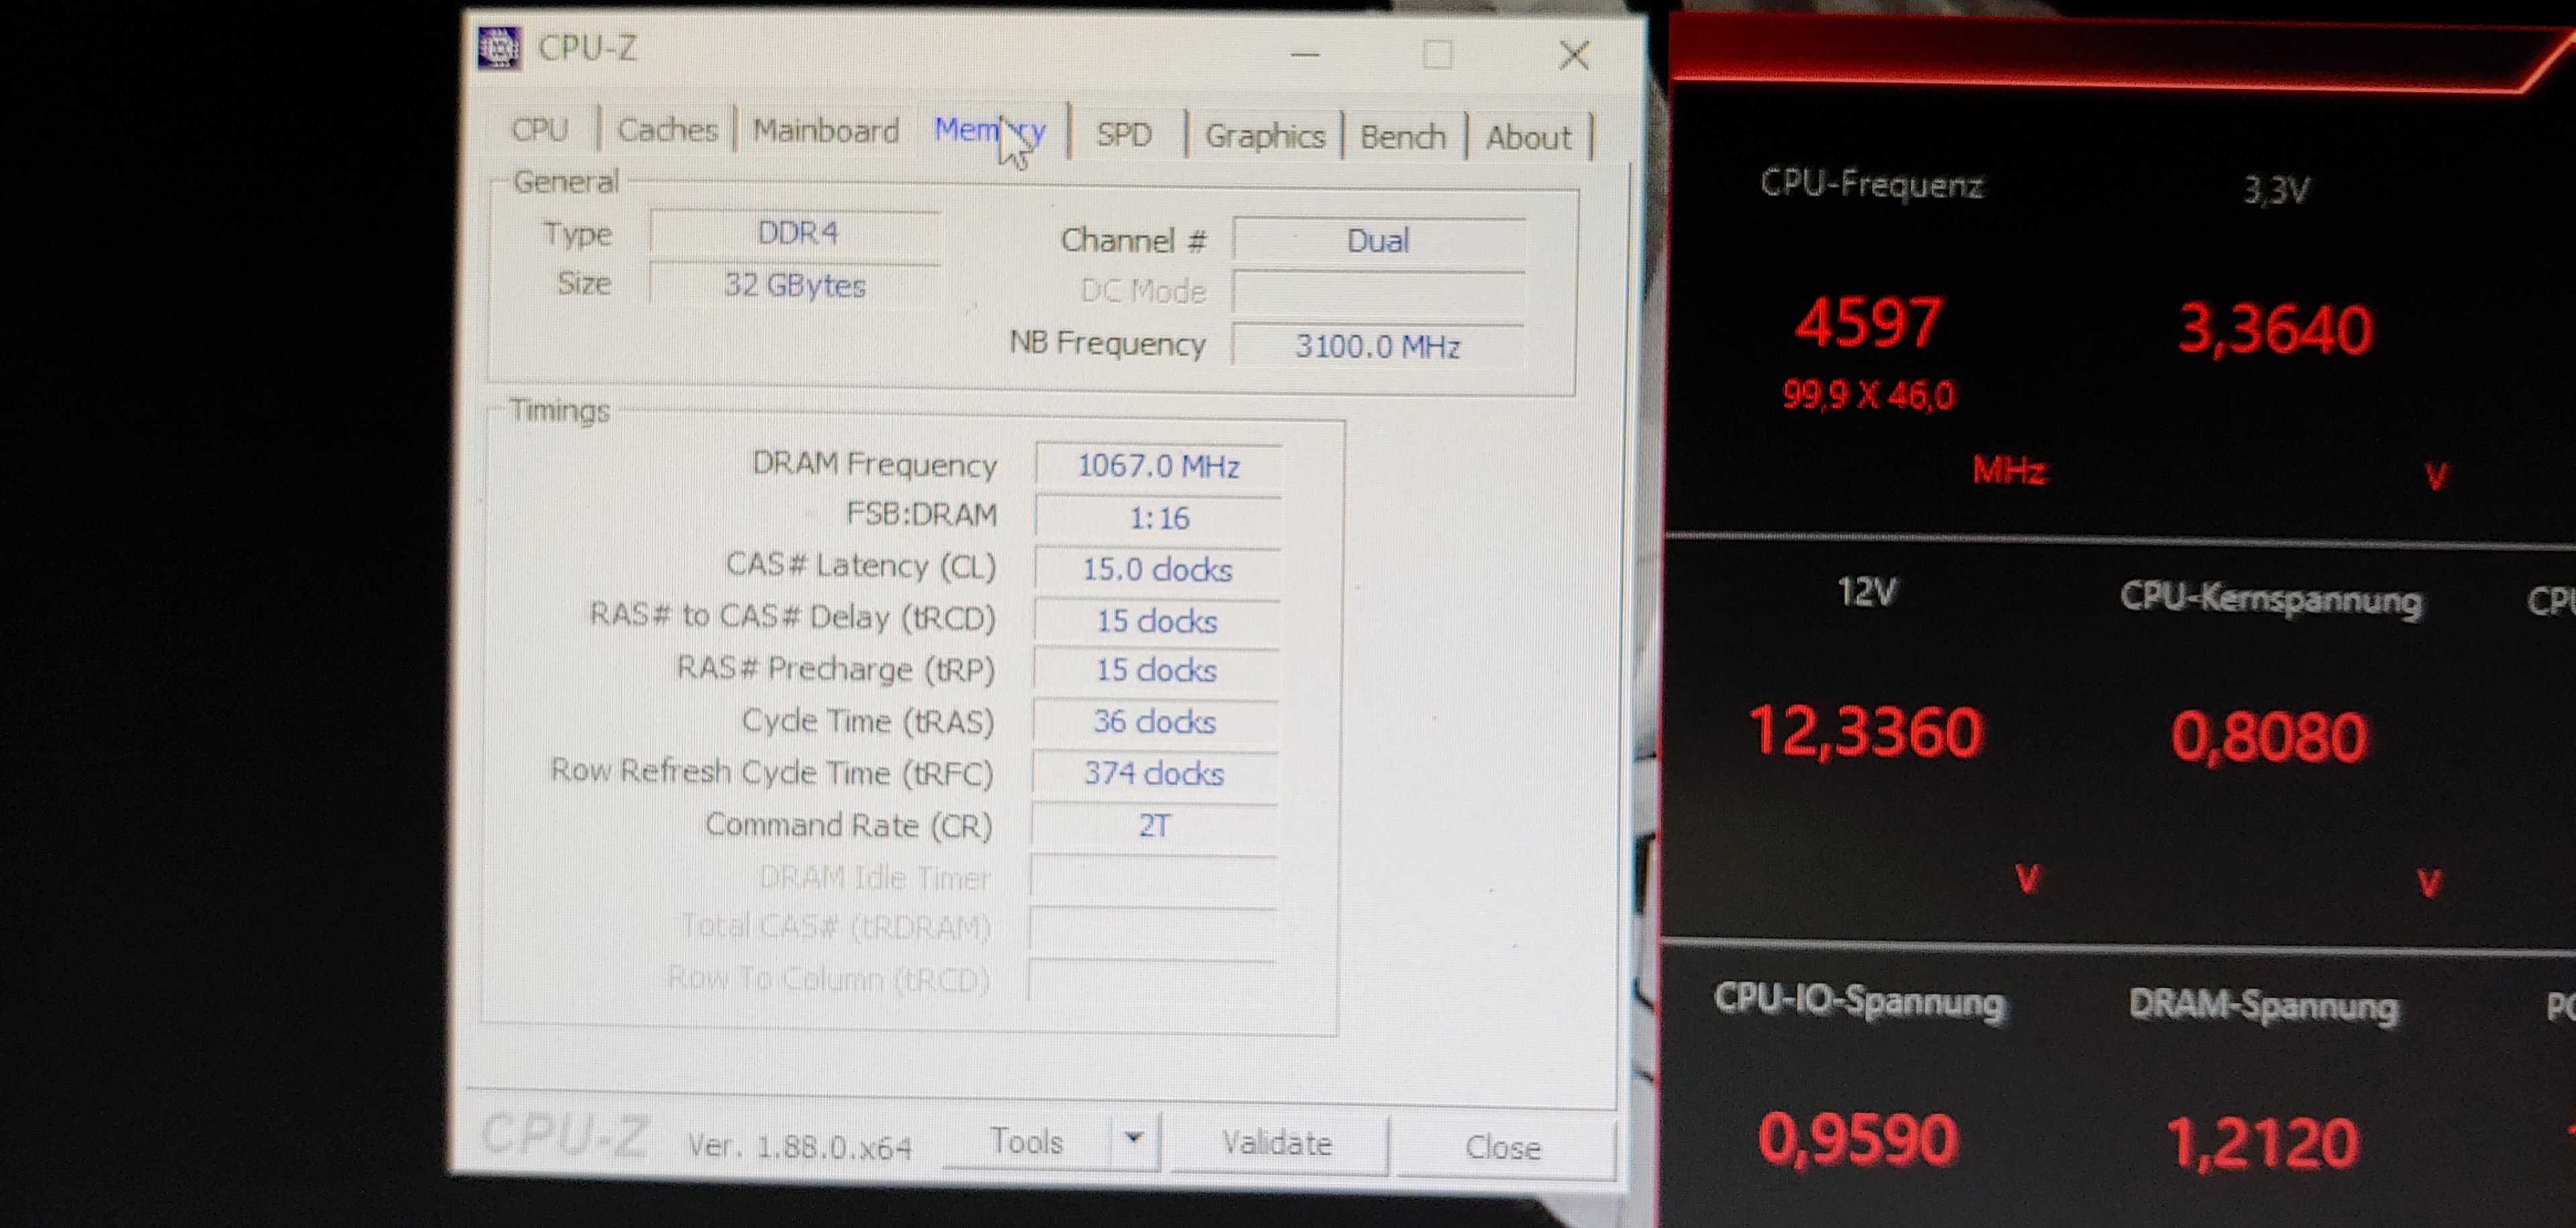Image resolution: width=2576 pixels, height=1228 pixels.
Task: Click the Command Rate 2T field
Action: 1154,826
